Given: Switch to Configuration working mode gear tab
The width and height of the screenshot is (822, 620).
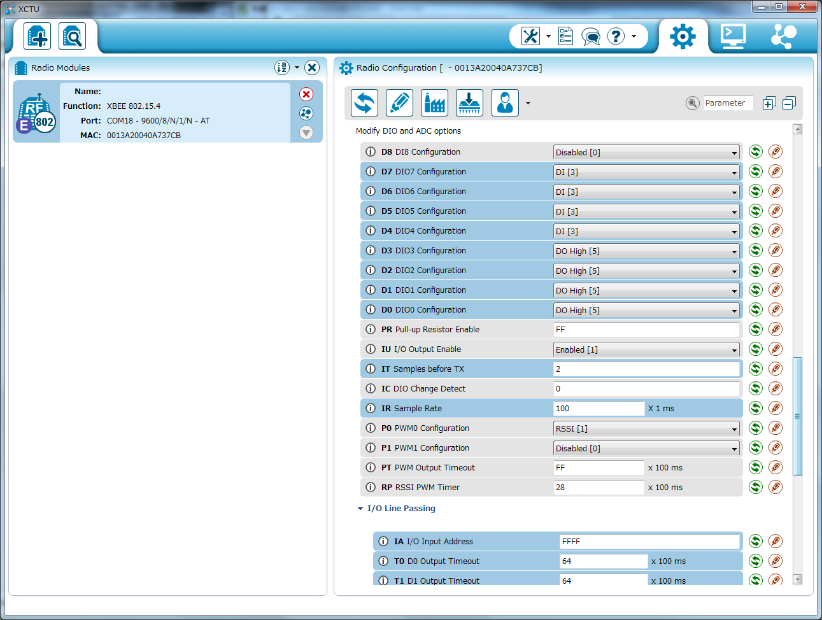Looking at the screenshot, I should tap(683, 36).
